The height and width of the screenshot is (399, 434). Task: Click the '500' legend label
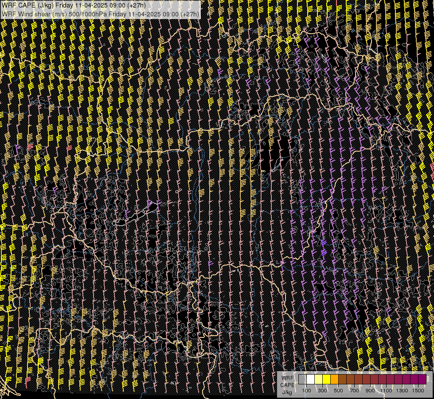pyautogui.click(x=338, y=391)
